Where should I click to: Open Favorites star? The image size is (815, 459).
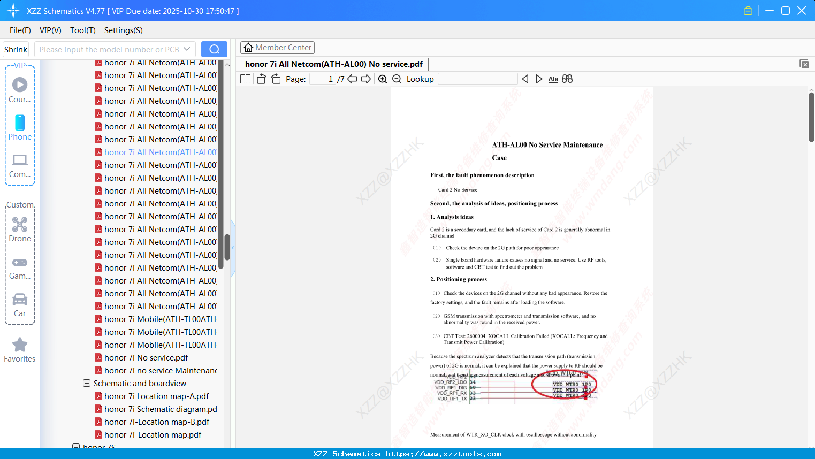20,350
